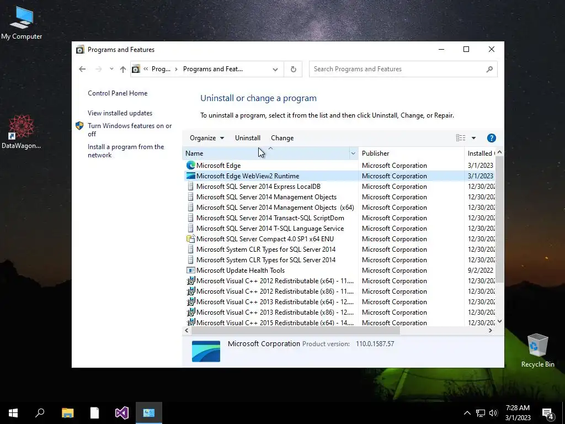Open the help question mark button
This screenshot has width=565, height=424.
[x=491, y=137]
